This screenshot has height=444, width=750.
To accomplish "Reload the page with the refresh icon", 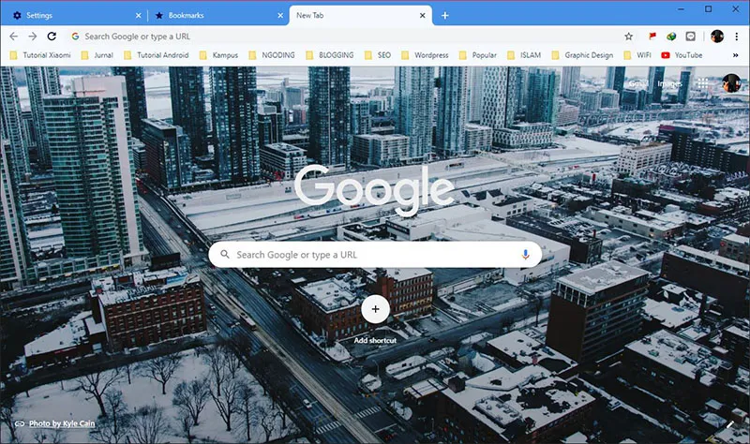I will (52, 37).
